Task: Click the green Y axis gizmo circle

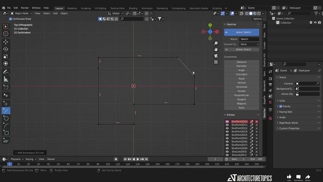Action: pos(210,25)
